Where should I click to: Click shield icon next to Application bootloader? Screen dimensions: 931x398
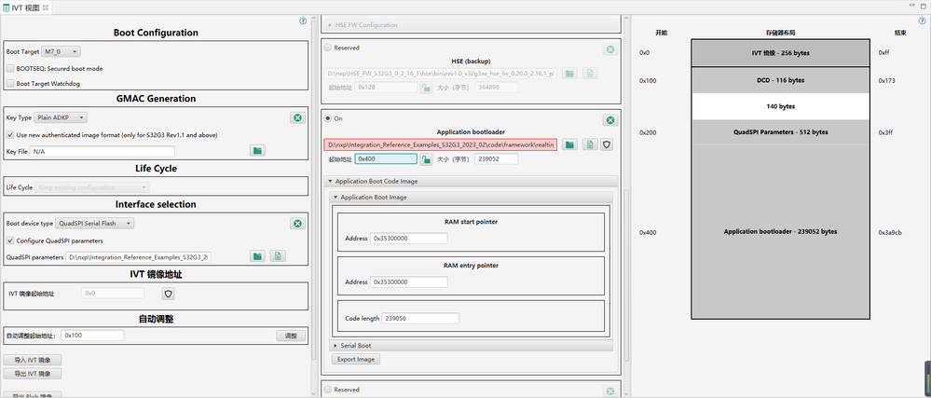[x=606, y=144]
